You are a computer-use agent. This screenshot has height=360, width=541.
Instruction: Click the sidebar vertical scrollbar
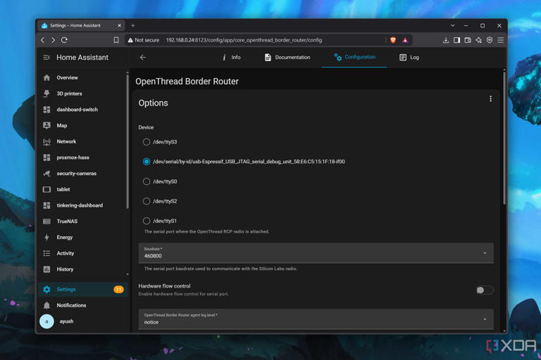click(x=128, y=141)
